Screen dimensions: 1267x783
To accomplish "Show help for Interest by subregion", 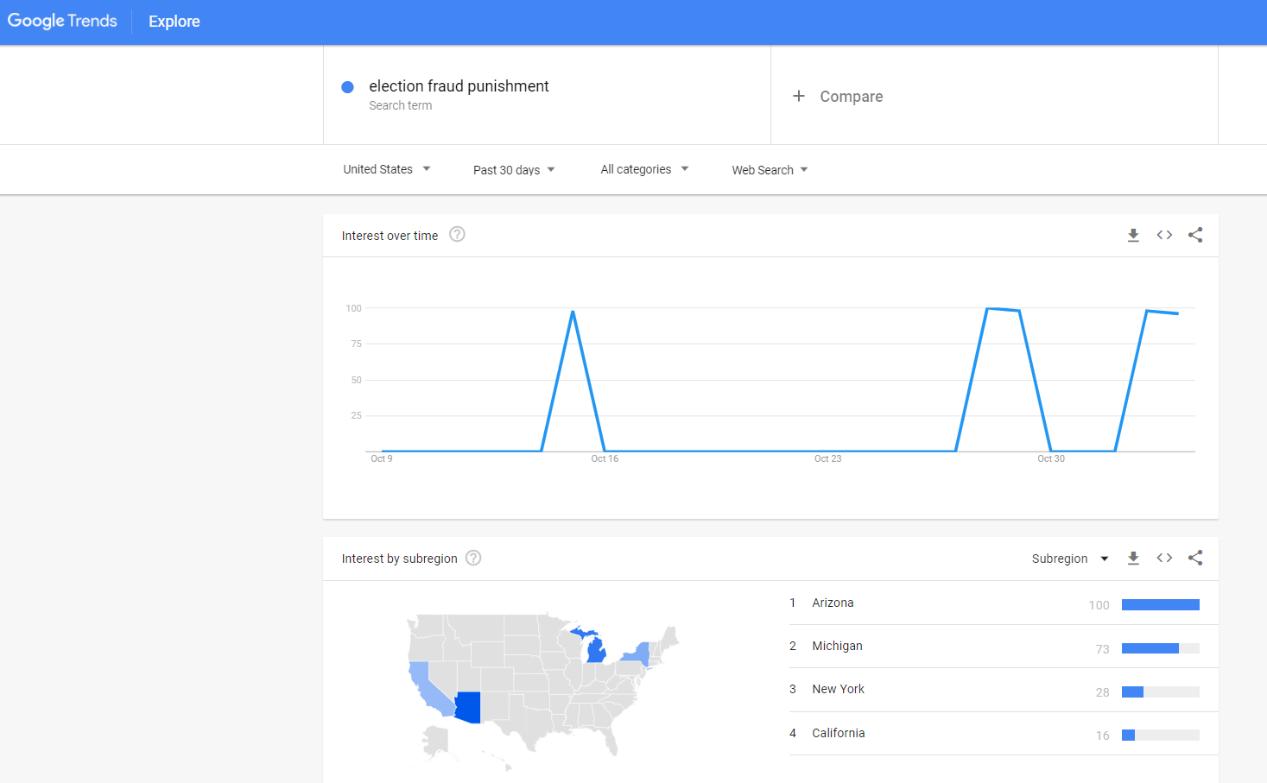I will pyautogui.click(x=473, y=558).
